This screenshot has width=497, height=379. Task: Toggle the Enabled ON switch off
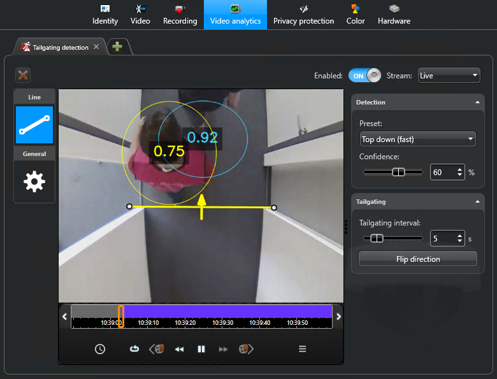[x=364, y=76]
